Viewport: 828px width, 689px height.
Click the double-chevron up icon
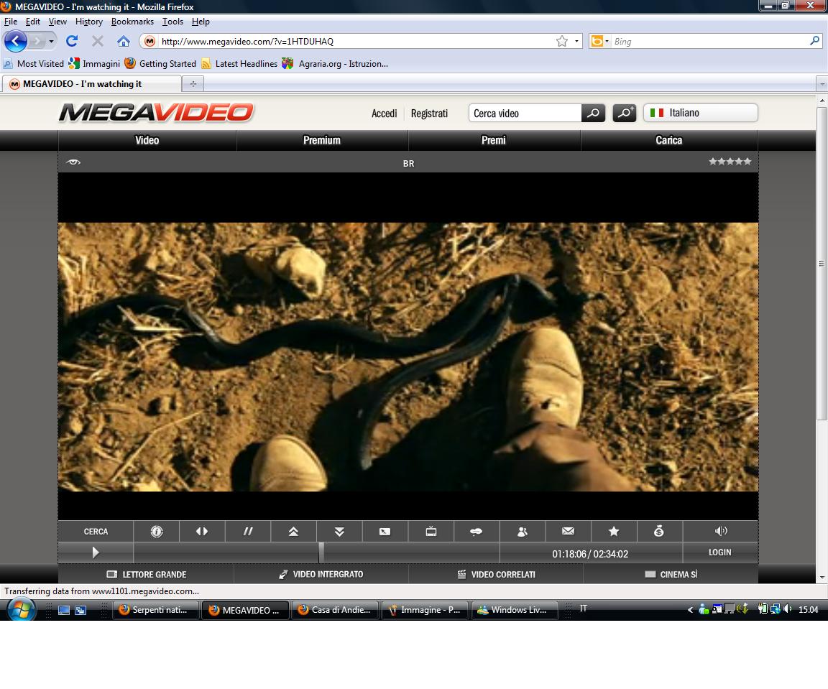point(293,532)
